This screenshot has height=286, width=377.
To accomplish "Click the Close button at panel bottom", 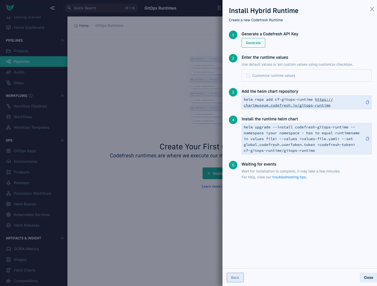I will [369, 277].
